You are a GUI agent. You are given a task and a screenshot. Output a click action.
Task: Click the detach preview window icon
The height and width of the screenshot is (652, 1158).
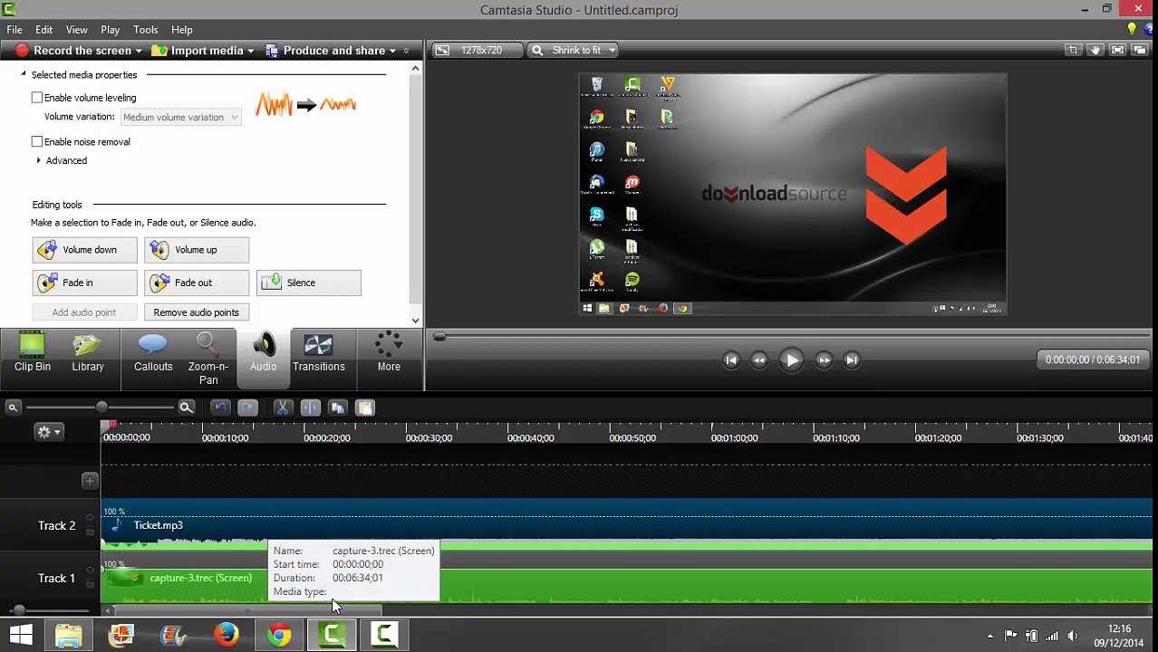pyautogui.click(x=1139, y=50)
